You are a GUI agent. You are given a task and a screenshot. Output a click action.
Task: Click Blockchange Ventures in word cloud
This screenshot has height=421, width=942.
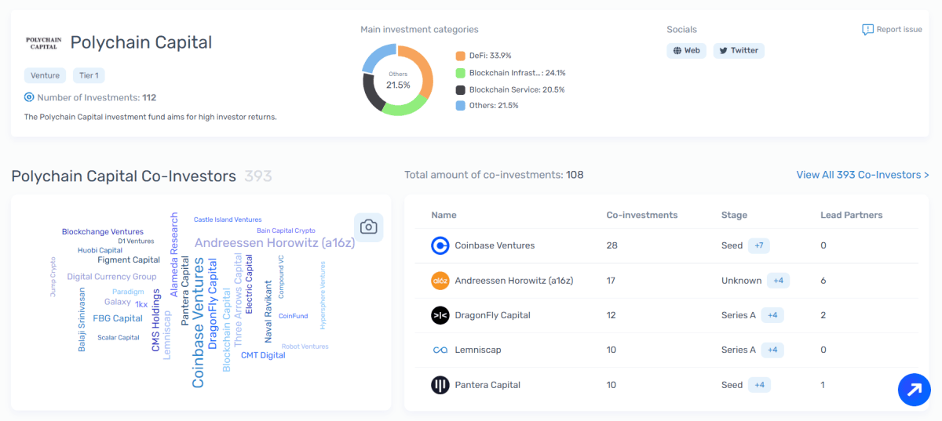coord(103,232)
